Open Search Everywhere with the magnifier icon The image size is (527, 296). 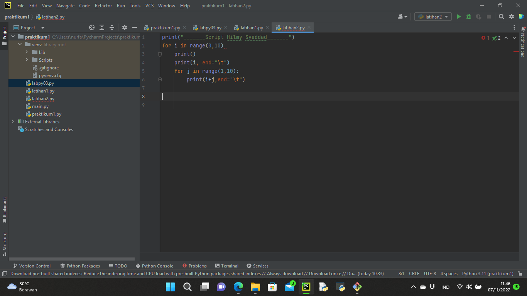coord(501,17)
